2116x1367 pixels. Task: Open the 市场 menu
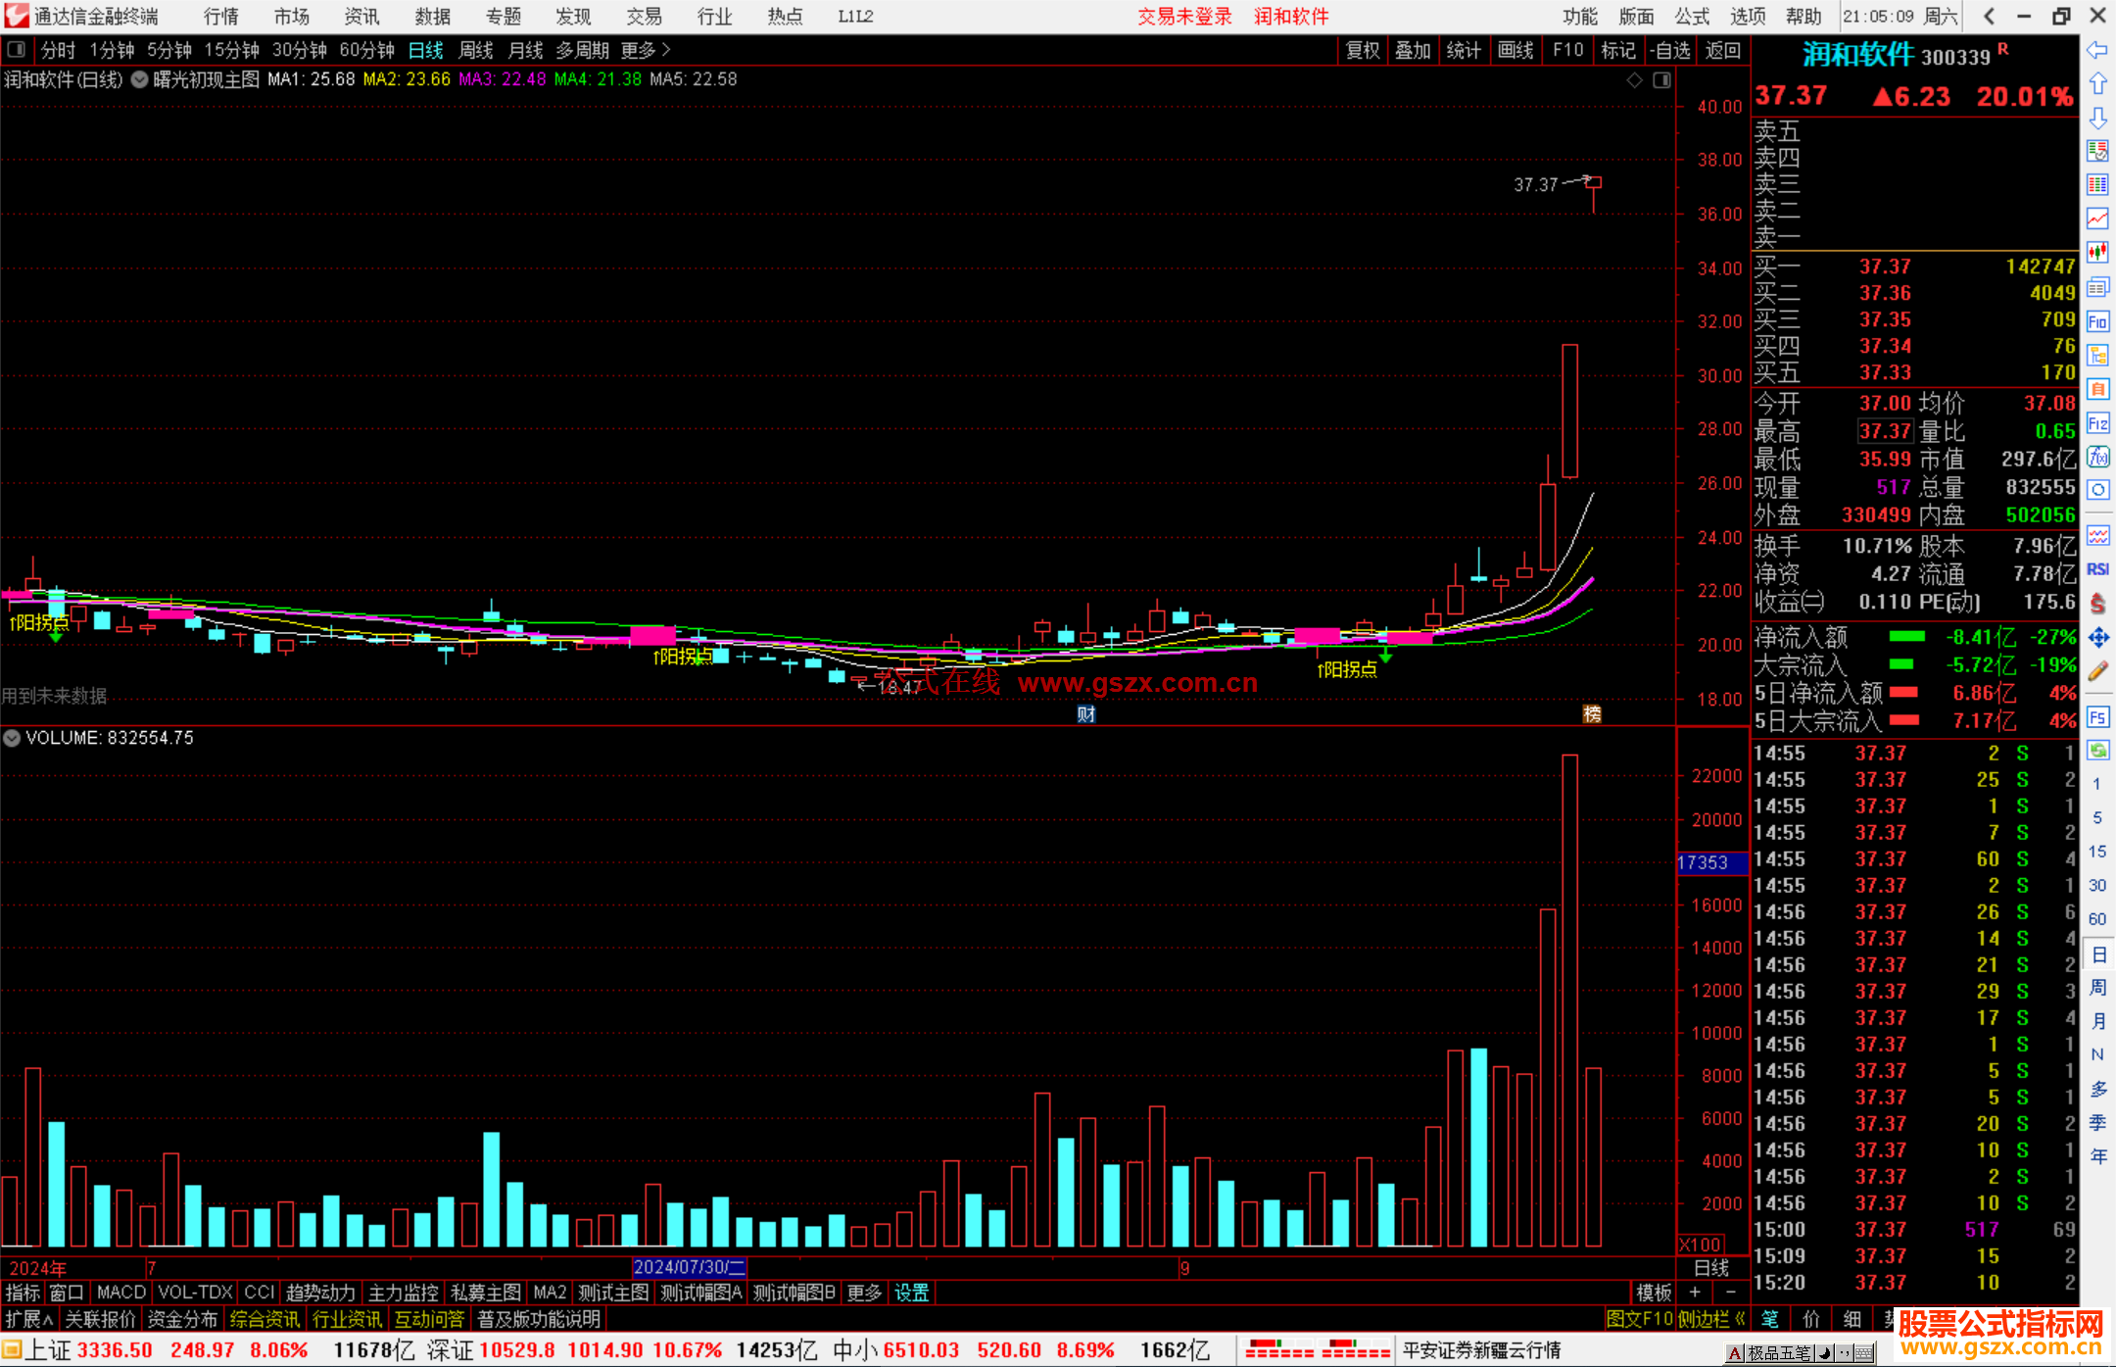(x=292, y=17)
